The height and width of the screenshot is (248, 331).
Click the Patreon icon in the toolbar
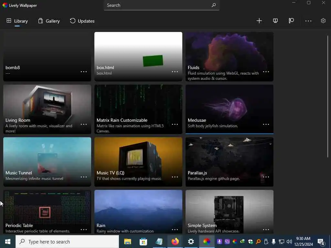291,21
